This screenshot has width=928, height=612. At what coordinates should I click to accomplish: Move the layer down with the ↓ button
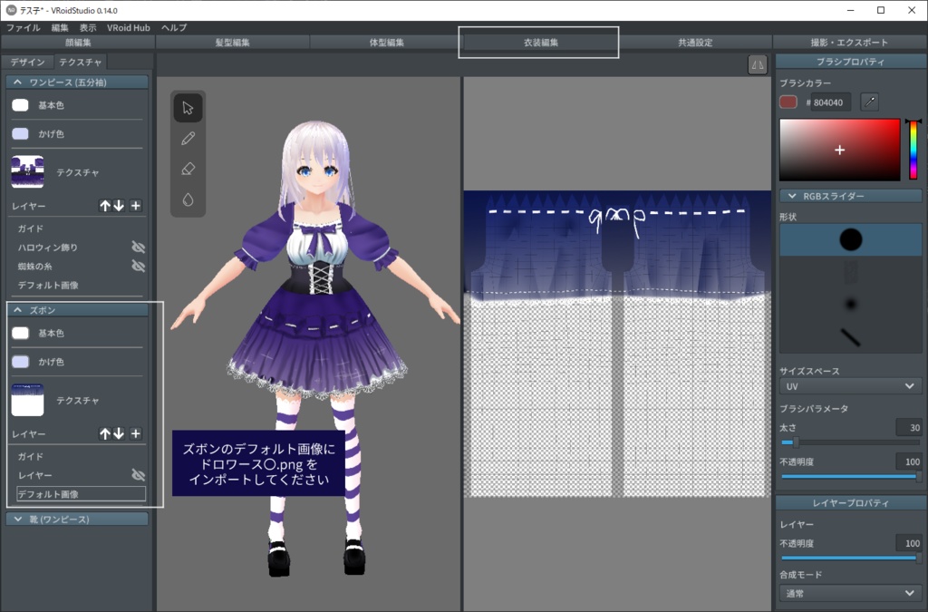pos(119,434)
